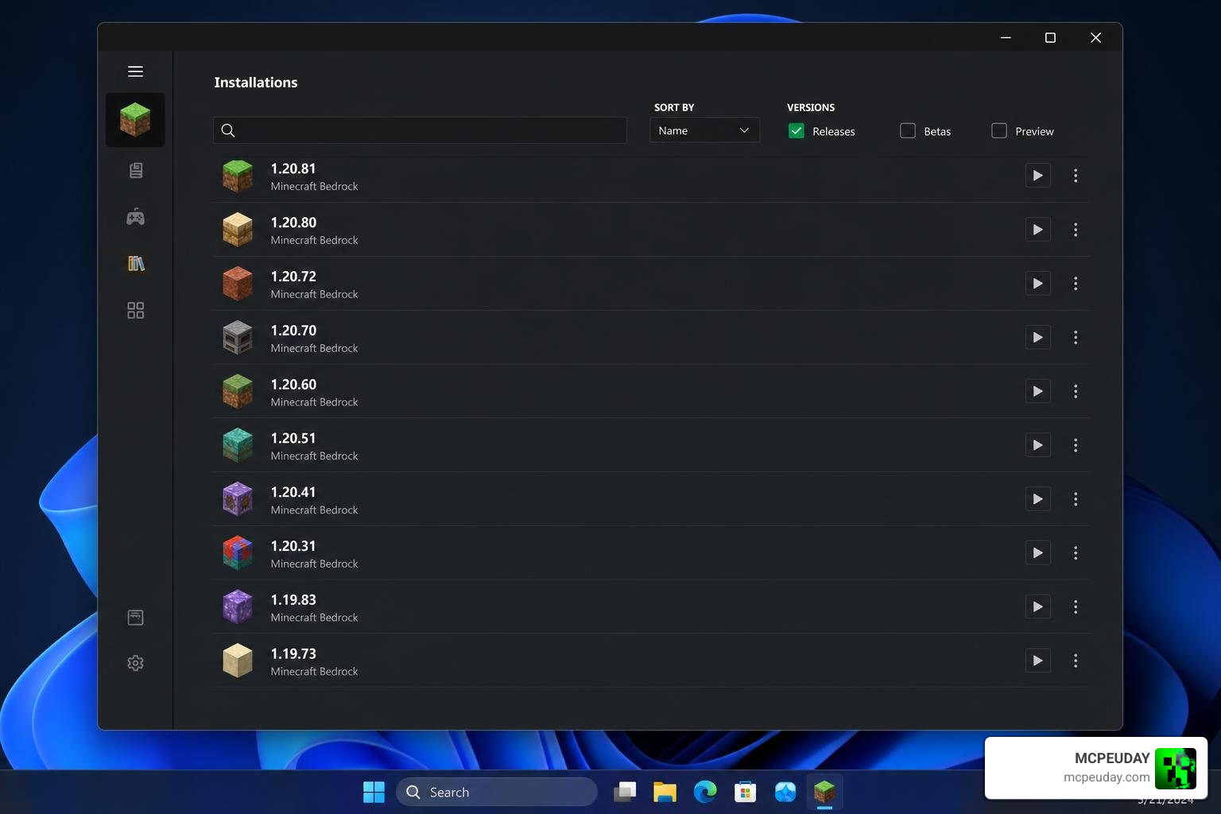The image size is (1221, 814).
Task: Click the 1.20.31 version title
Action: click(293, 546)
